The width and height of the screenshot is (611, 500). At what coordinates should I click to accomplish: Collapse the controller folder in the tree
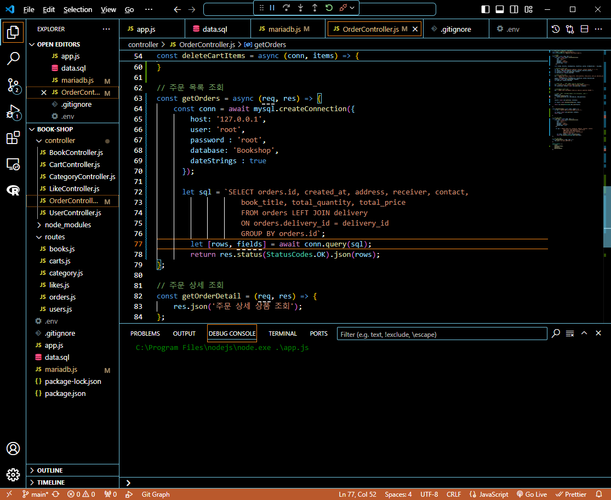[60, 141]
